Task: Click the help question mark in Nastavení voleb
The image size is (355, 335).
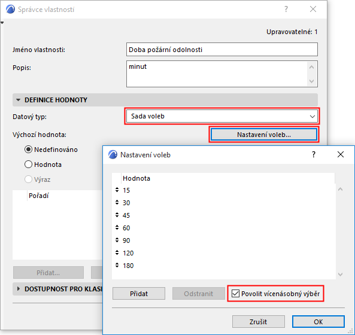Action: click(314, 155)
